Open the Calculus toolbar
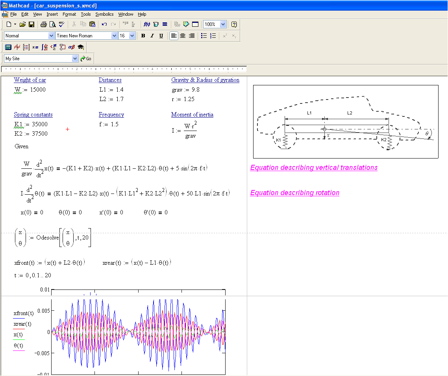 click(45, 47)
